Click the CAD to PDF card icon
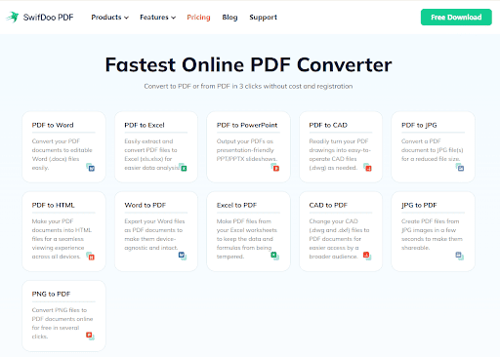 point(367,256)
